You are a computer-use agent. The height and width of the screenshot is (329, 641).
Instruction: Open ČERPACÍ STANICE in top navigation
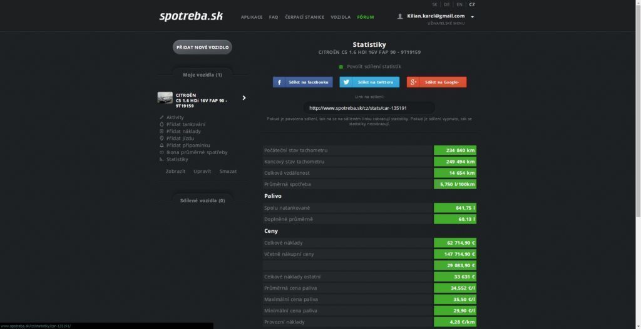pyautogui.click(x=305, y=17)
